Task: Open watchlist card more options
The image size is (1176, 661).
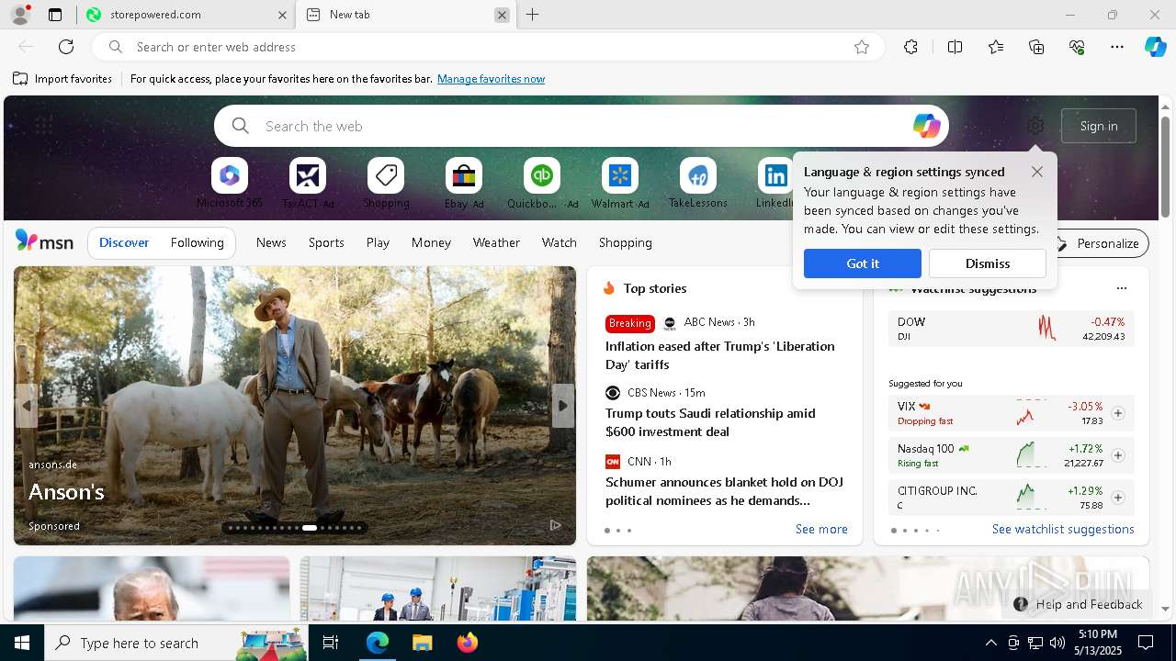Action: tap(1122, 288)
